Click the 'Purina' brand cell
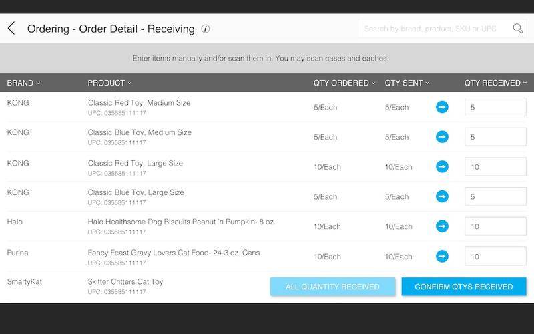 (x=18, y=253)
